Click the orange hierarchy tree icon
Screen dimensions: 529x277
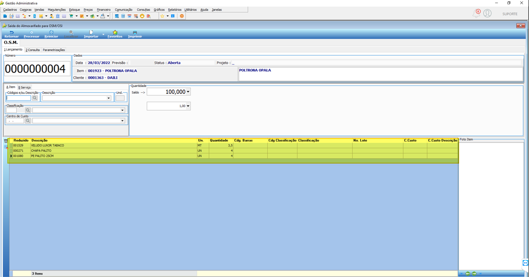click(24, 16)
